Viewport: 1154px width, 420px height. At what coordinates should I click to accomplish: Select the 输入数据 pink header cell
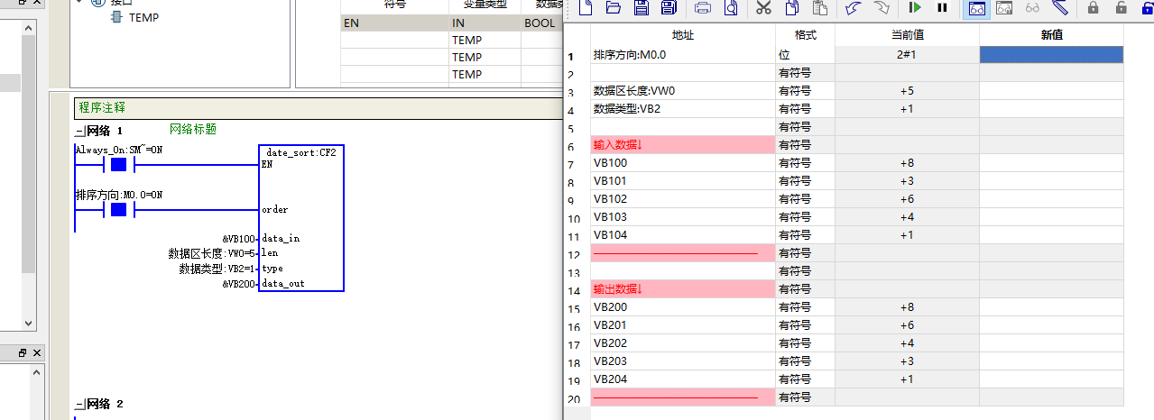click(683, 145)
